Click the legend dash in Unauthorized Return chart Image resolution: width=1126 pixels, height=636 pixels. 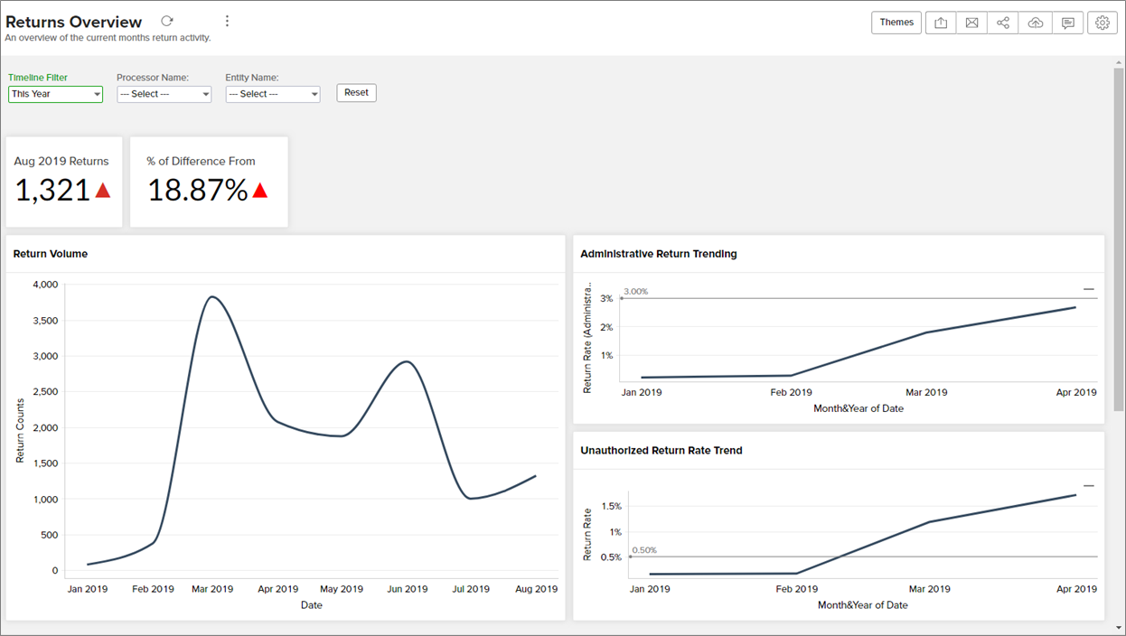tap(1089, 486)
